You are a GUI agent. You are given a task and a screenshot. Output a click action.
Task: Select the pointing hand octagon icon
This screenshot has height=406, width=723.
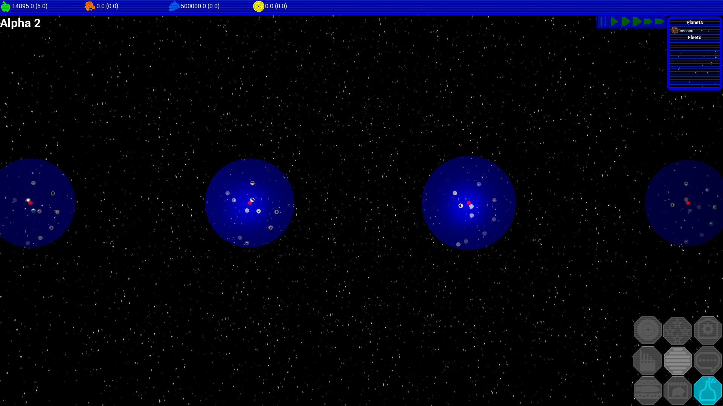(648, 360)
